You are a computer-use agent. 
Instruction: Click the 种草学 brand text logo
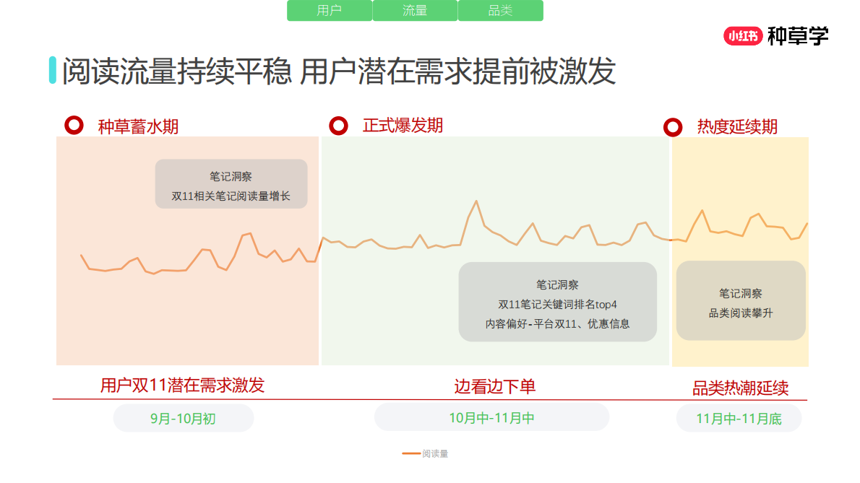click(x=797, y=32)
